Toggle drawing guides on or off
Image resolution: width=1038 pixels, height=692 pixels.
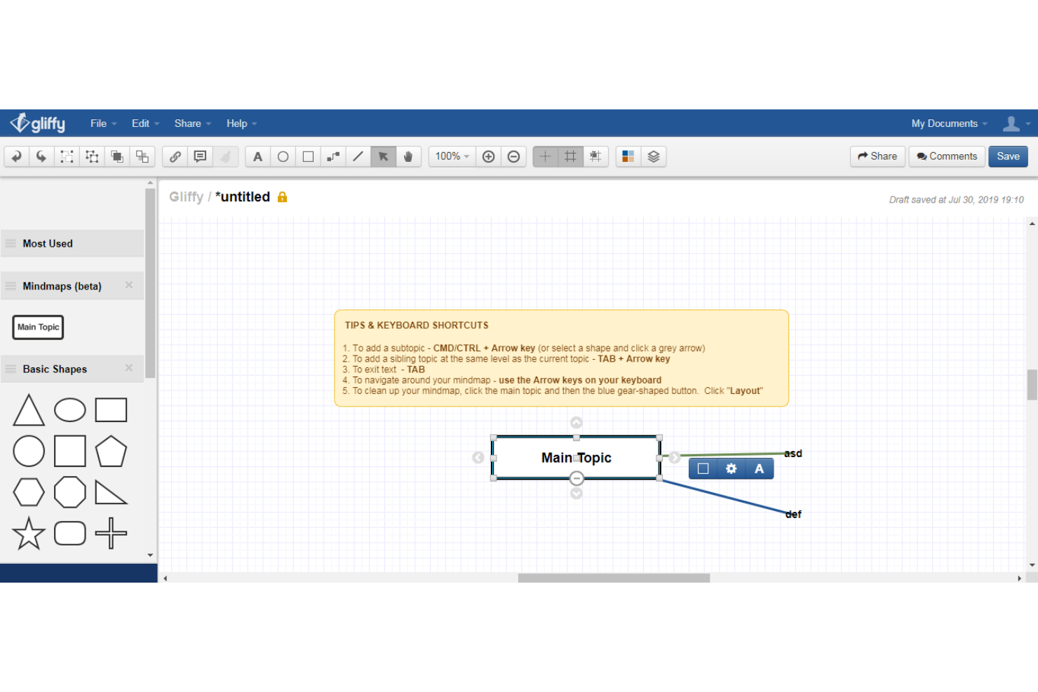546,156
